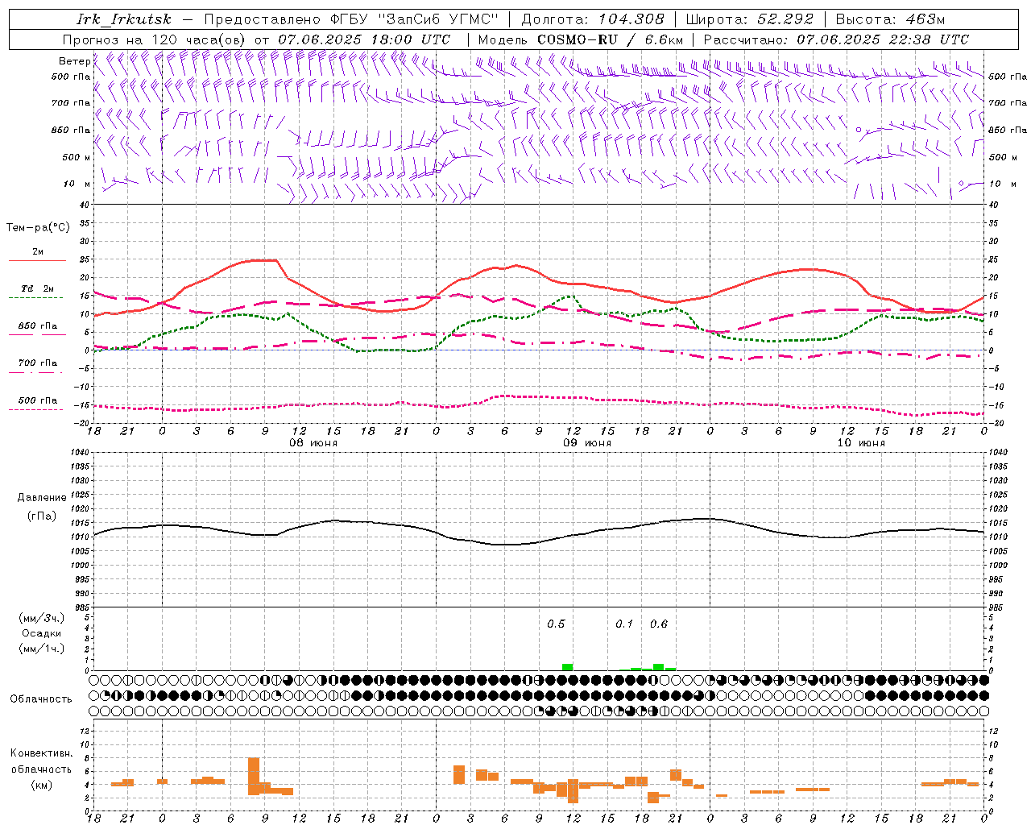The image size is (1031, 825).
Task: Click the "(гПа)" unit label under Давление
Action: pyautogui.click(x=42, y=516)
